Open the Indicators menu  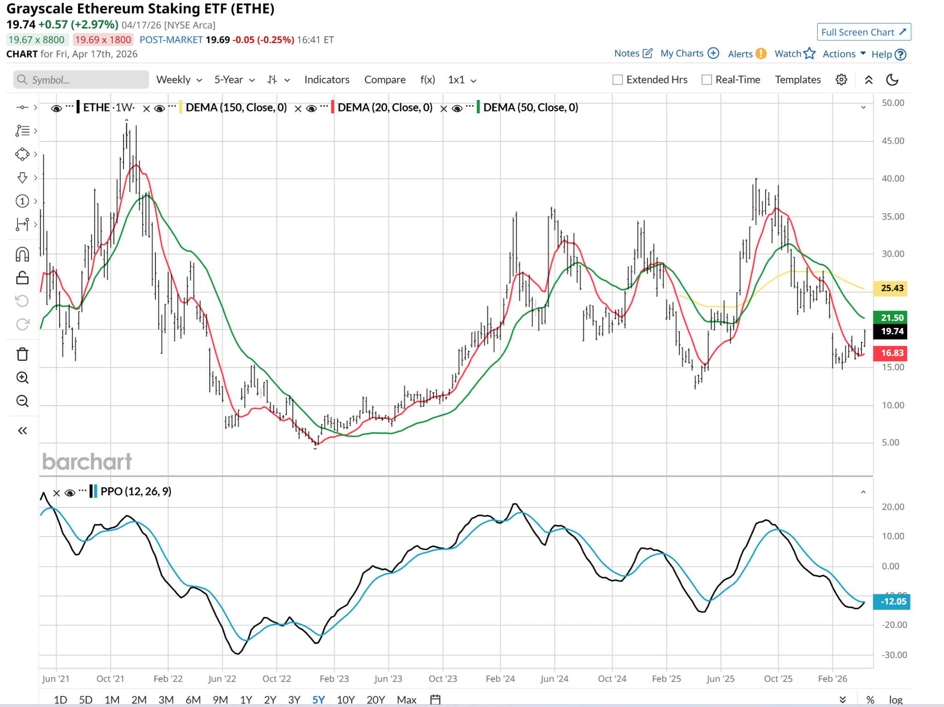click(327, 80)
